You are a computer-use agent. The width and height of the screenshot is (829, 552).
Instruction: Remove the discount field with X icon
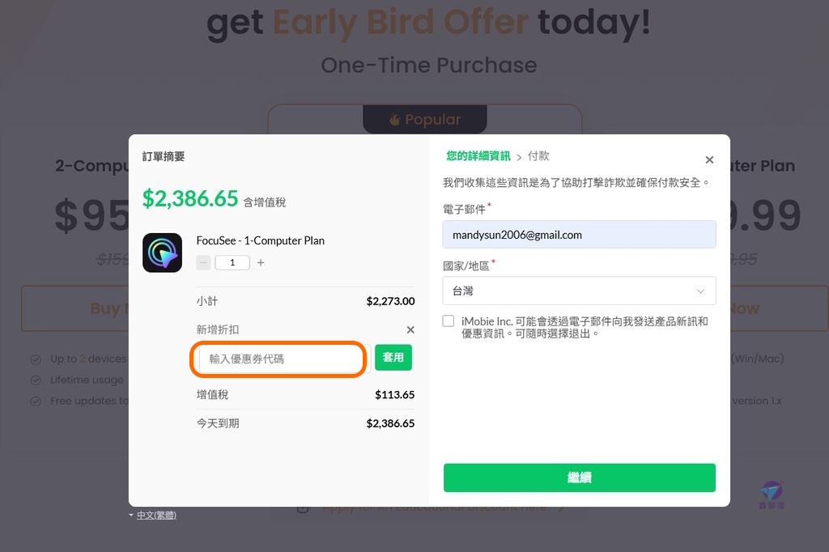pyautogui.click(x=410, y=330)
